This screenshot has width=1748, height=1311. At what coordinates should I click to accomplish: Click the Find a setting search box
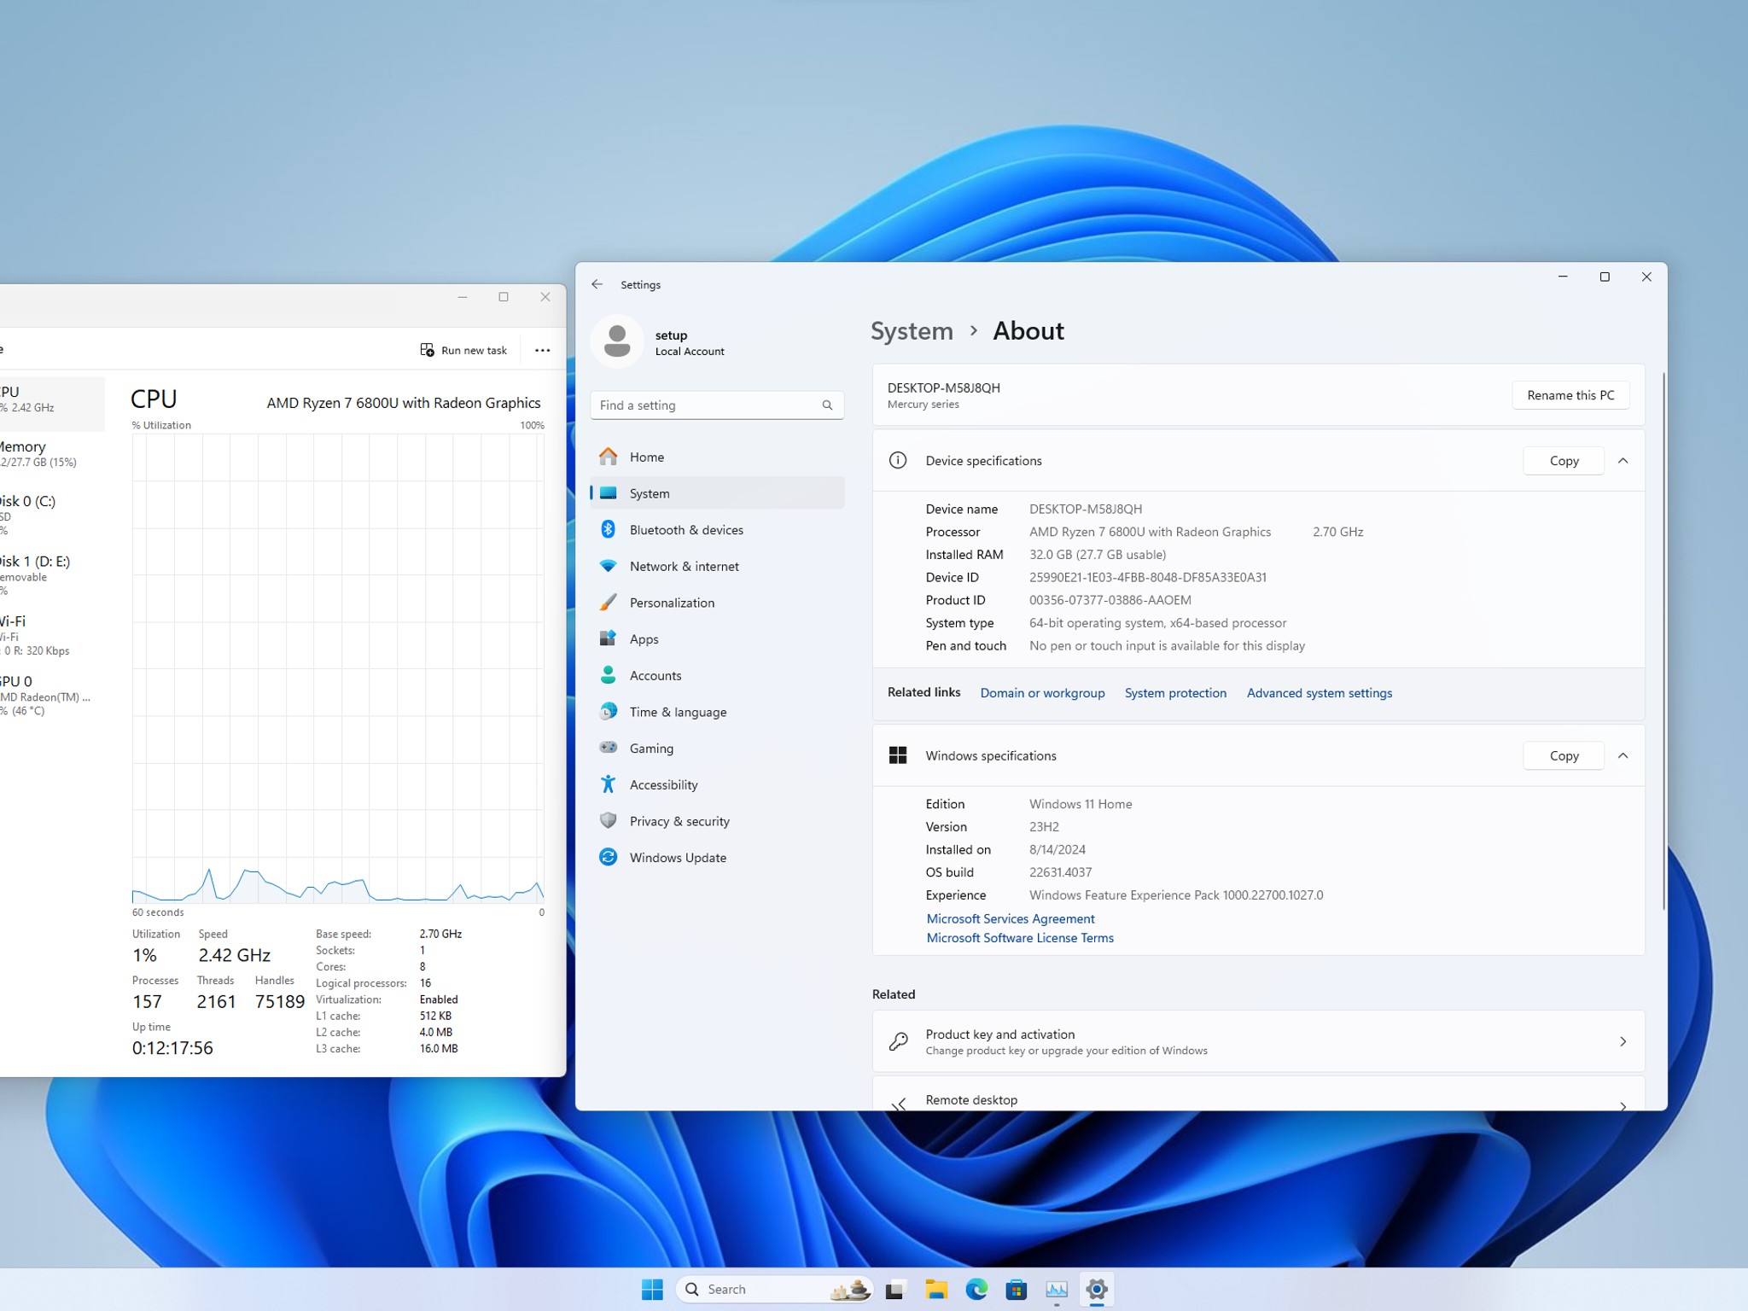tap(717, 405)
